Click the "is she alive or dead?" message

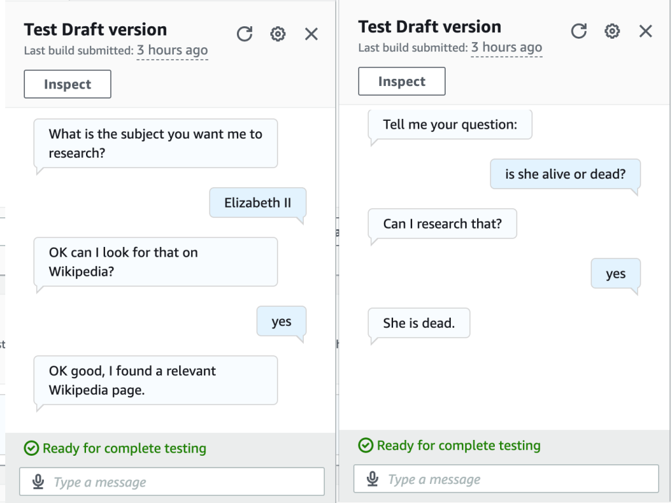(x=565, y=175)
